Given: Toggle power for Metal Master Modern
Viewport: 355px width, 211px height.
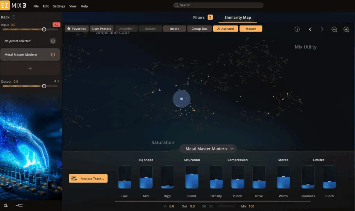Looking at the screenshot, I should (53, 54).
